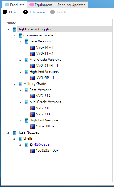Collapse the Military Grade node
The width and height of the screenshot is (114, 187).
[14, 84]
